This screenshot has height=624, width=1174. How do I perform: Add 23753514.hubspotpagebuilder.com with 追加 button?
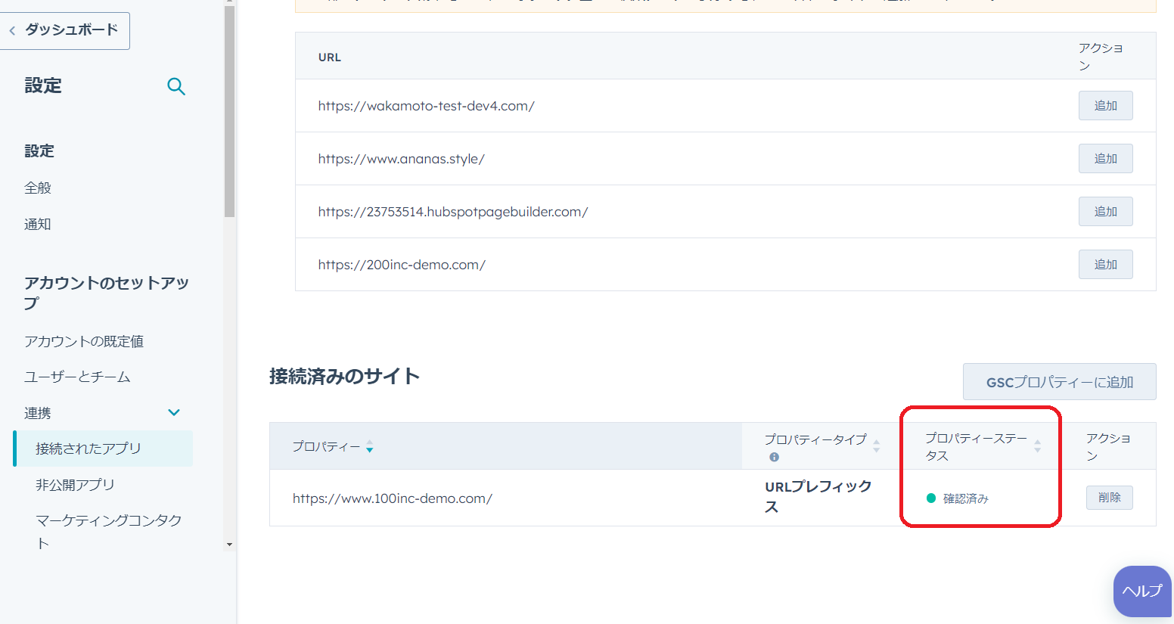pyautogui.click(x=1105, y=212)
